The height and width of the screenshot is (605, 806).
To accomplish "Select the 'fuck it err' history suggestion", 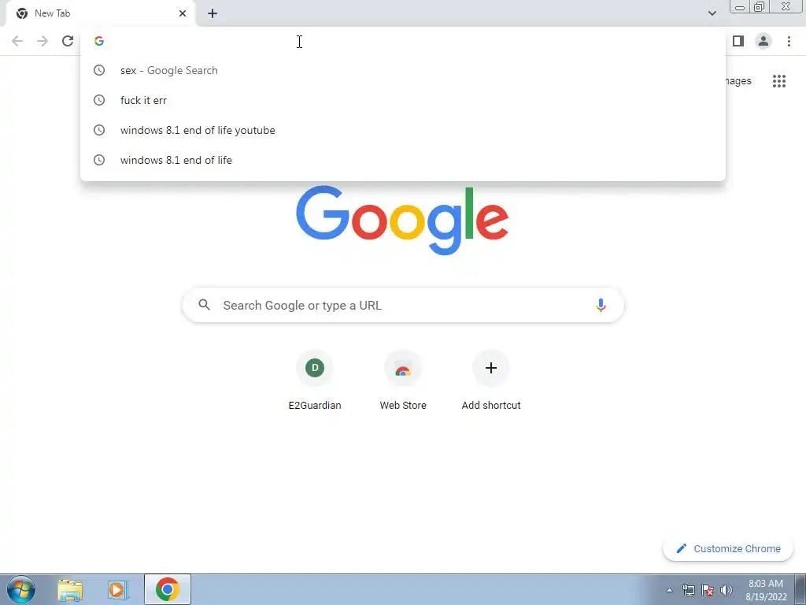I will point(403,100).
